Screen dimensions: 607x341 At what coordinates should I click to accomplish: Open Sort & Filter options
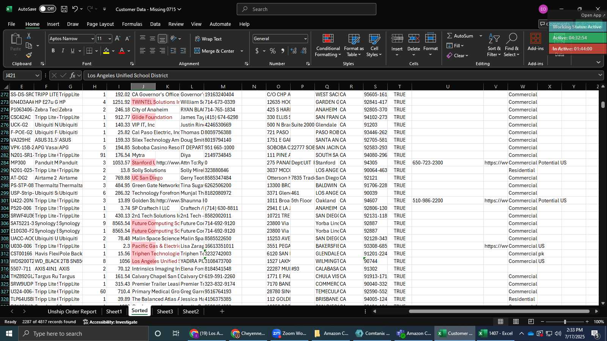tap(494, 45)
